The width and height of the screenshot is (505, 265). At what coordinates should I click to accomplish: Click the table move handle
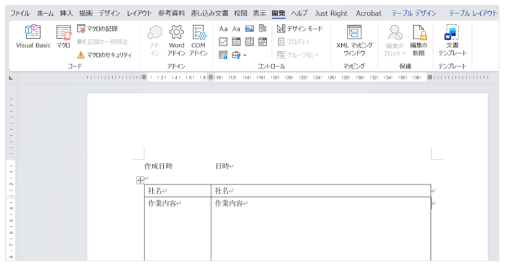click(x=140, y=180)
